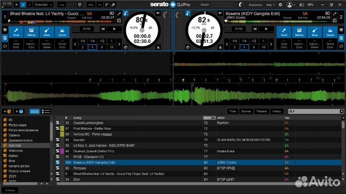The width and height of the screenshot is (346, 194).
Task: Open the deck 2 platter options dropdown arrow
Action: tap(220, 13)
